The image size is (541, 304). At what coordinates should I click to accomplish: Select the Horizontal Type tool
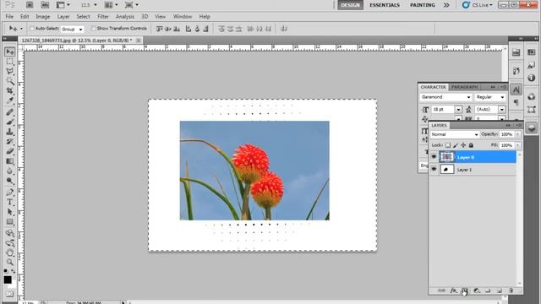pos(9,202)
